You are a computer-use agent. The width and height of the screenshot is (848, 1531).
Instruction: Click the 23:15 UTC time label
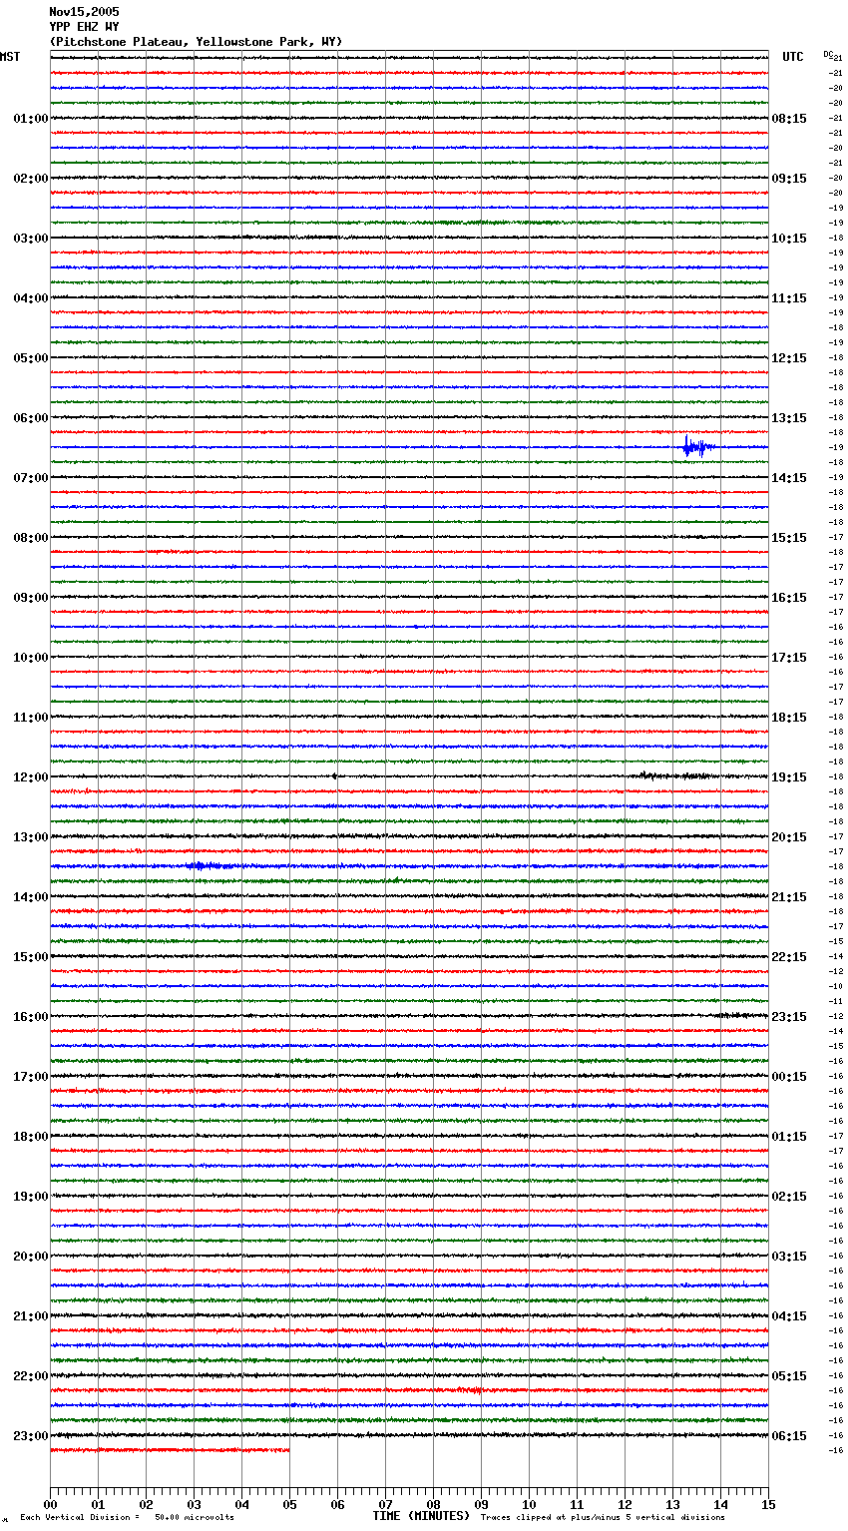point(789,1017)
